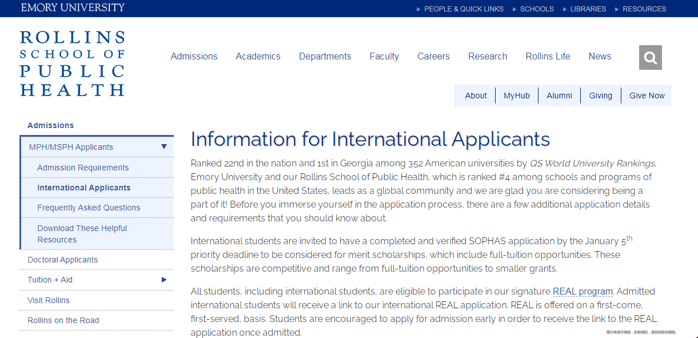This screenshot has height=338, width=698.
Task: Expand the Tuition + Aid submenu arrow
Action: point(164,280)
